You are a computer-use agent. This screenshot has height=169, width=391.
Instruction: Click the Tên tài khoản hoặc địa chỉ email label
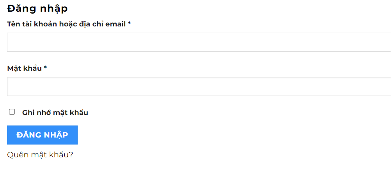coord(66,24)
